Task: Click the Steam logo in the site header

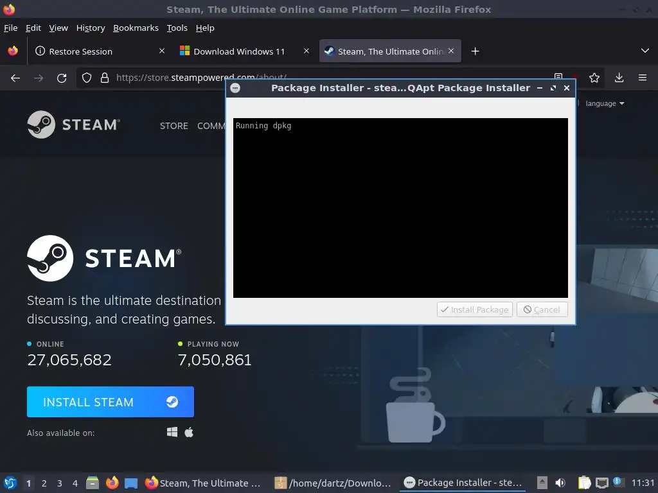Action: point(73,125)
